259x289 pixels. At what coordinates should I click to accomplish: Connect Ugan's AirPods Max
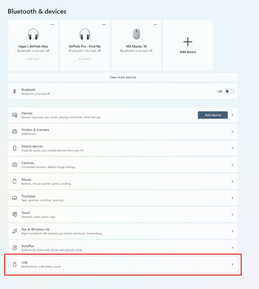click(x=33, y=59)
